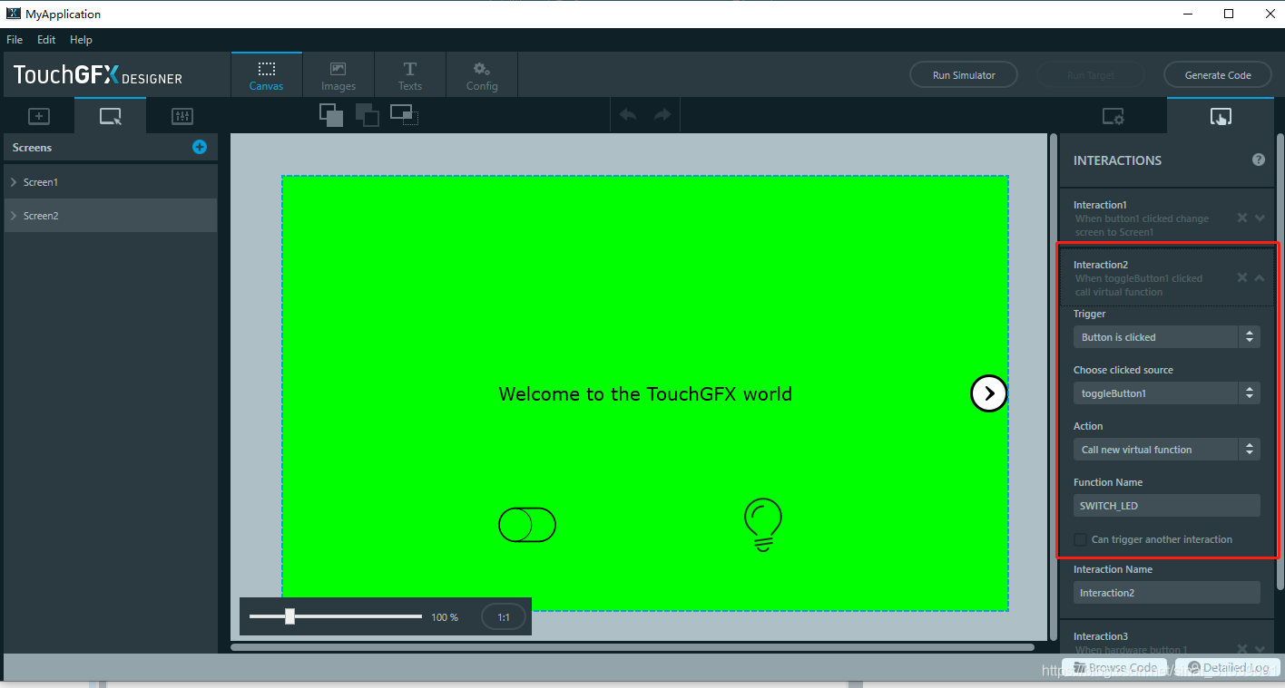This screenshot has height=688, width=1285.
Task: Undo the last action
Action: pyautogui.click(x=628, y=115)
